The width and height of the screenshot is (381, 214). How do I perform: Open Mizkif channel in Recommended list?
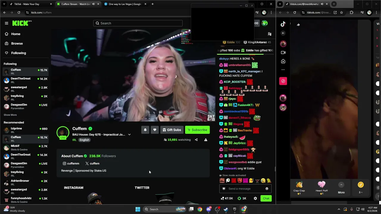click(26, 148)
